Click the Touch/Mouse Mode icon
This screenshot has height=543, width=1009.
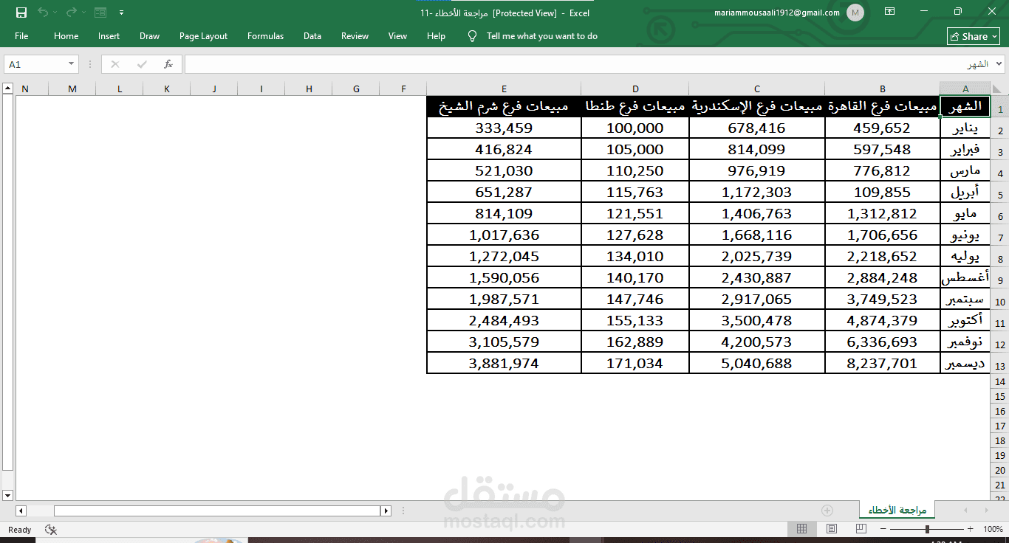click(x=100, y=12)
